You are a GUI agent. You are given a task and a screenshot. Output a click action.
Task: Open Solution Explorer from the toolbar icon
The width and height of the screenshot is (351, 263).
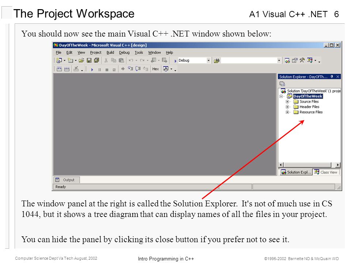pos(287,60)
